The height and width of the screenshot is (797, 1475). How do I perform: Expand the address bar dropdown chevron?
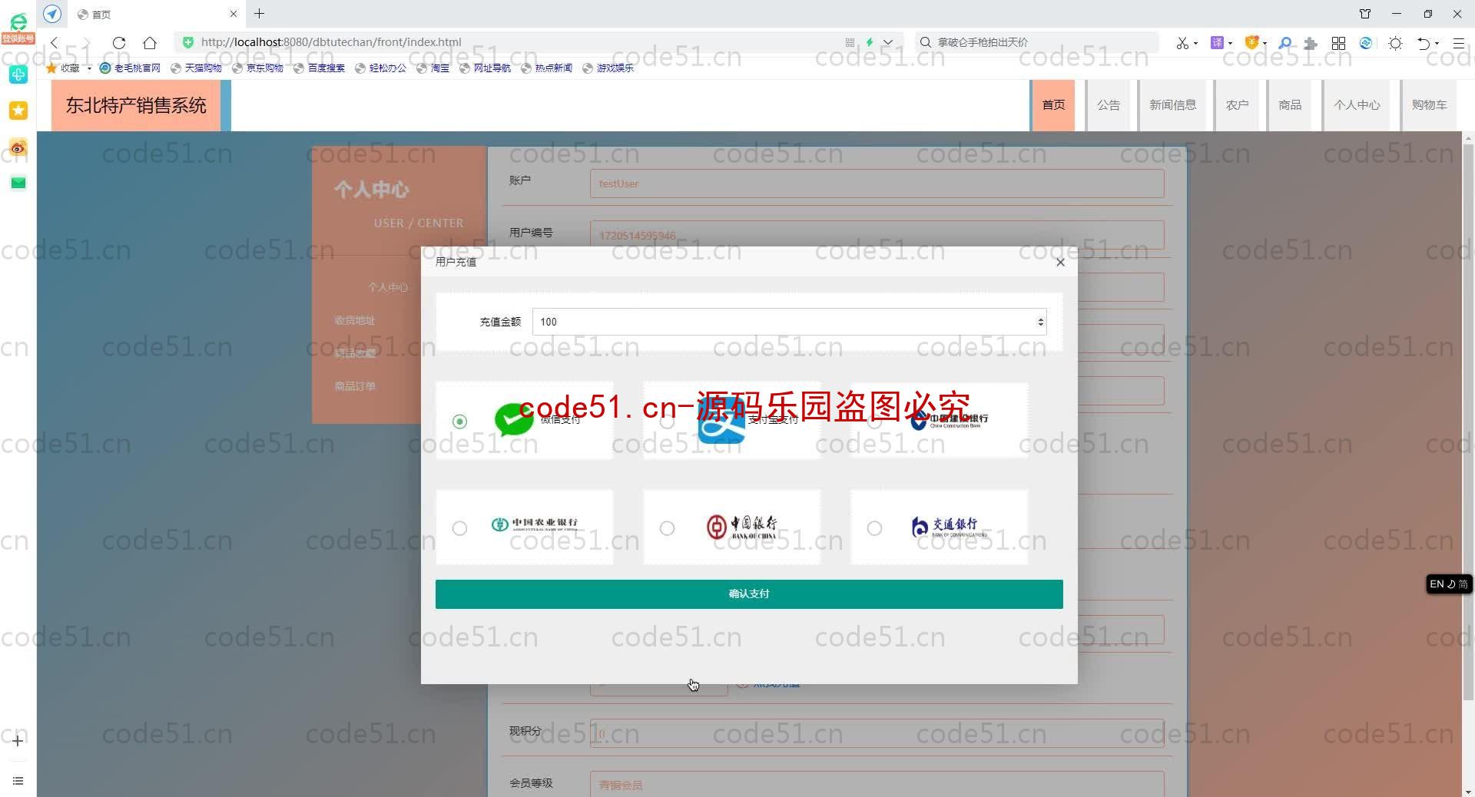click(x=888, y=42)
